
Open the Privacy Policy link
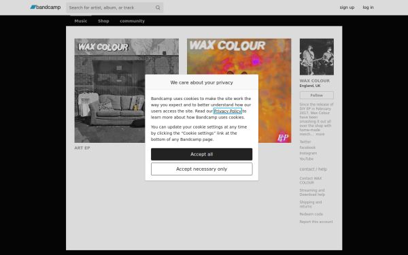[227, 111]
